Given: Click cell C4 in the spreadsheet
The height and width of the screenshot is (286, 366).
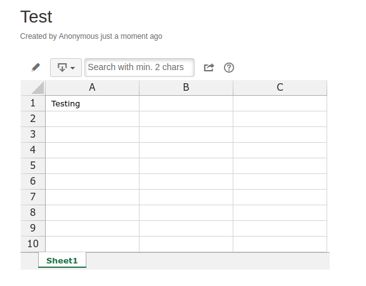Looking at the screenshot, I should click(x=280, y=150).
